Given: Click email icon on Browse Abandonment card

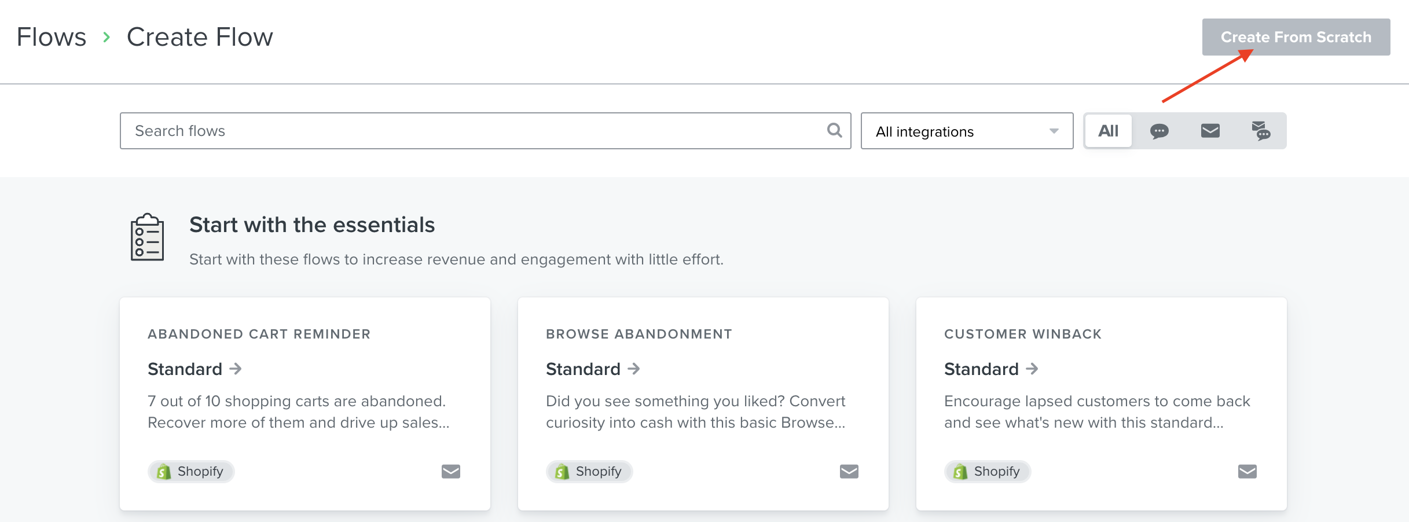Looking at the screenshot, I should point(849,472).
